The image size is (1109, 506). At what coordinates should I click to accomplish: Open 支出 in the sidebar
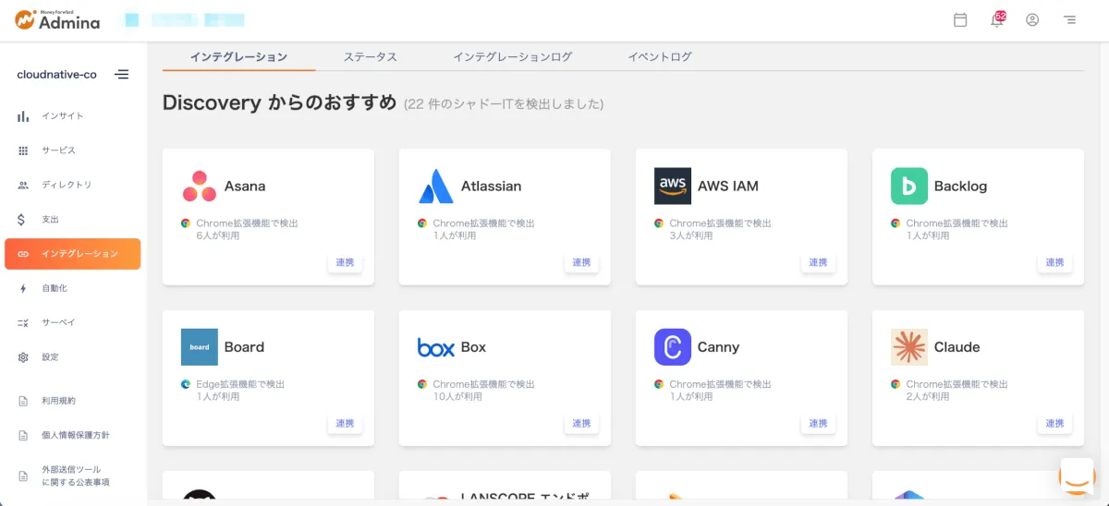pyautogui.click(x=50, y=220)
